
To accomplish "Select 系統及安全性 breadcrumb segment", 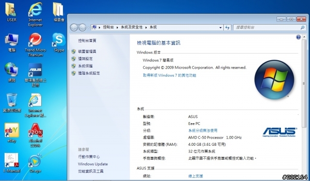I will [132, 28].
